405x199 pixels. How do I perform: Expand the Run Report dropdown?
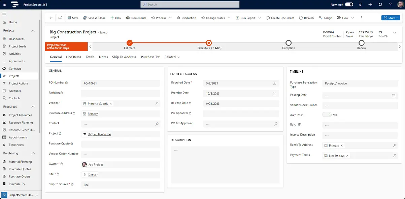pyautogui.click(x=259, y=18)
